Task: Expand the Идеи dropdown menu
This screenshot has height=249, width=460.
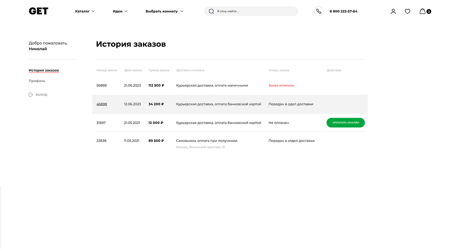Action: click(x=120, y=11)
